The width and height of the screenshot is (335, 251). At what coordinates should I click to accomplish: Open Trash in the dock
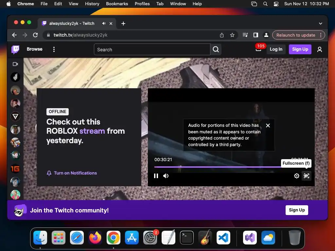pos(295,238)
